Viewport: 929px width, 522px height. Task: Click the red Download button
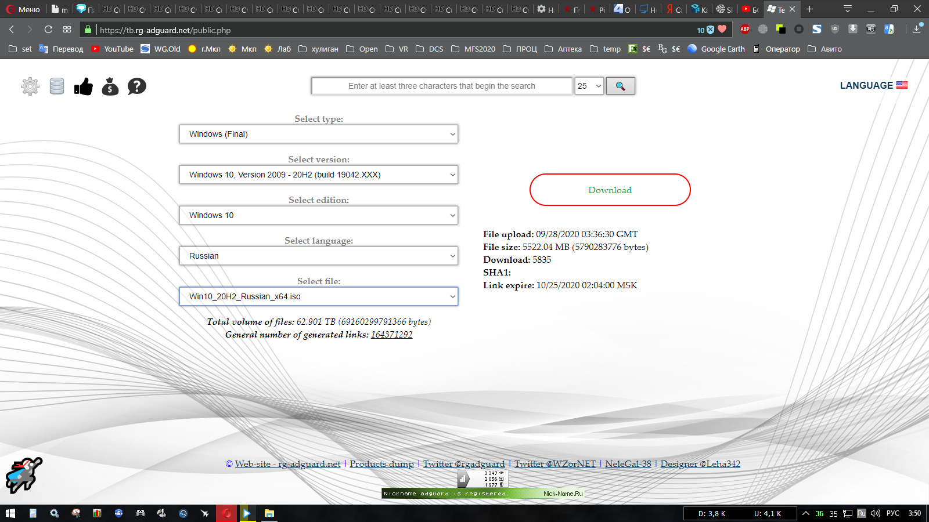click(610, 190)
